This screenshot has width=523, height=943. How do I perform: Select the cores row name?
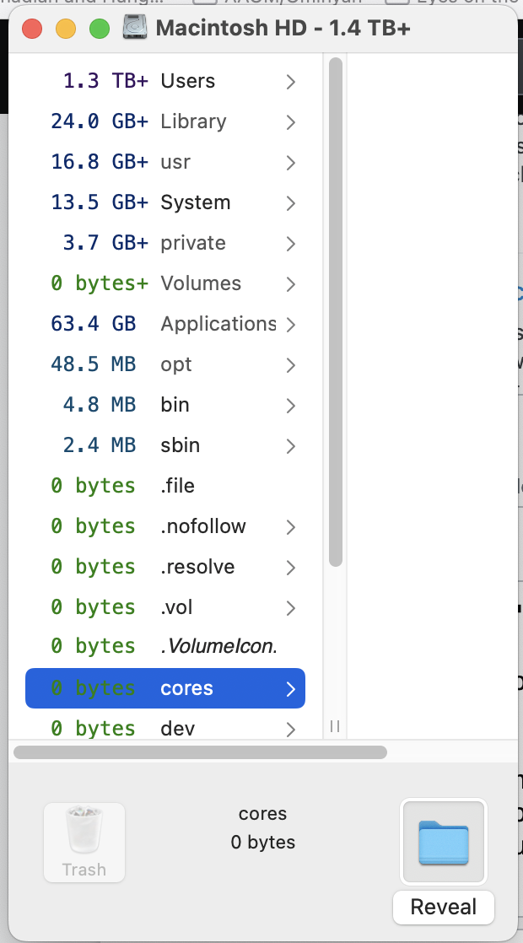186,688
